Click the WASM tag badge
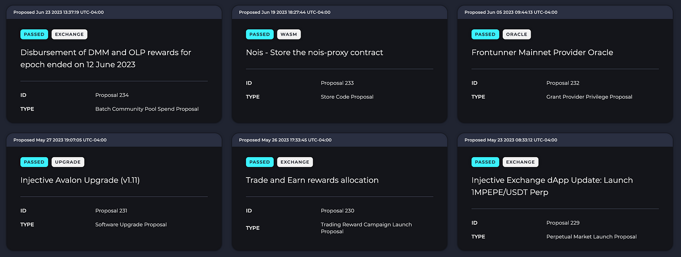Image resolution: width=681 pixels, height=257 pixels. pos(289,34)
